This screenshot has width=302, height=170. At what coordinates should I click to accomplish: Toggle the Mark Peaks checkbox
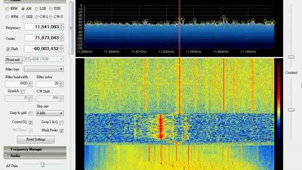pyautogui.click(x=61, y=131)
